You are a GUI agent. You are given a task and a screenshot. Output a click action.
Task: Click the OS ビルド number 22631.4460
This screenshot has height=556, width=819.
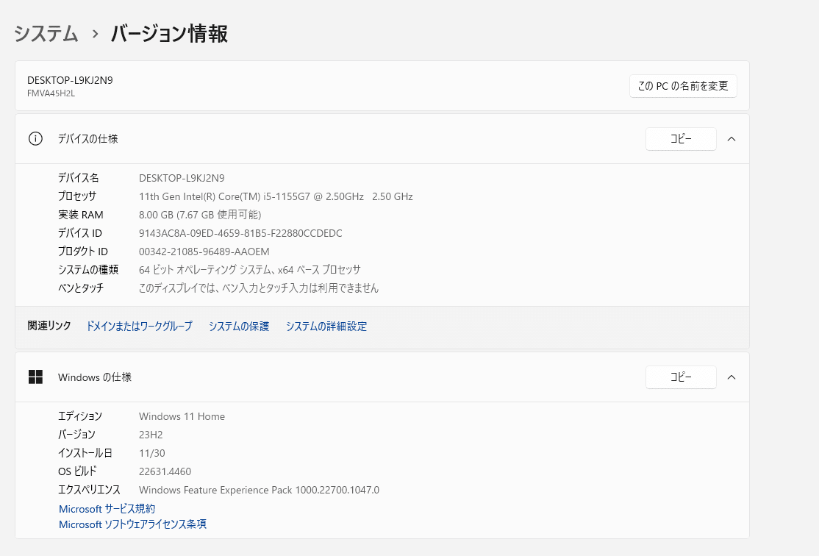[165, 471]
